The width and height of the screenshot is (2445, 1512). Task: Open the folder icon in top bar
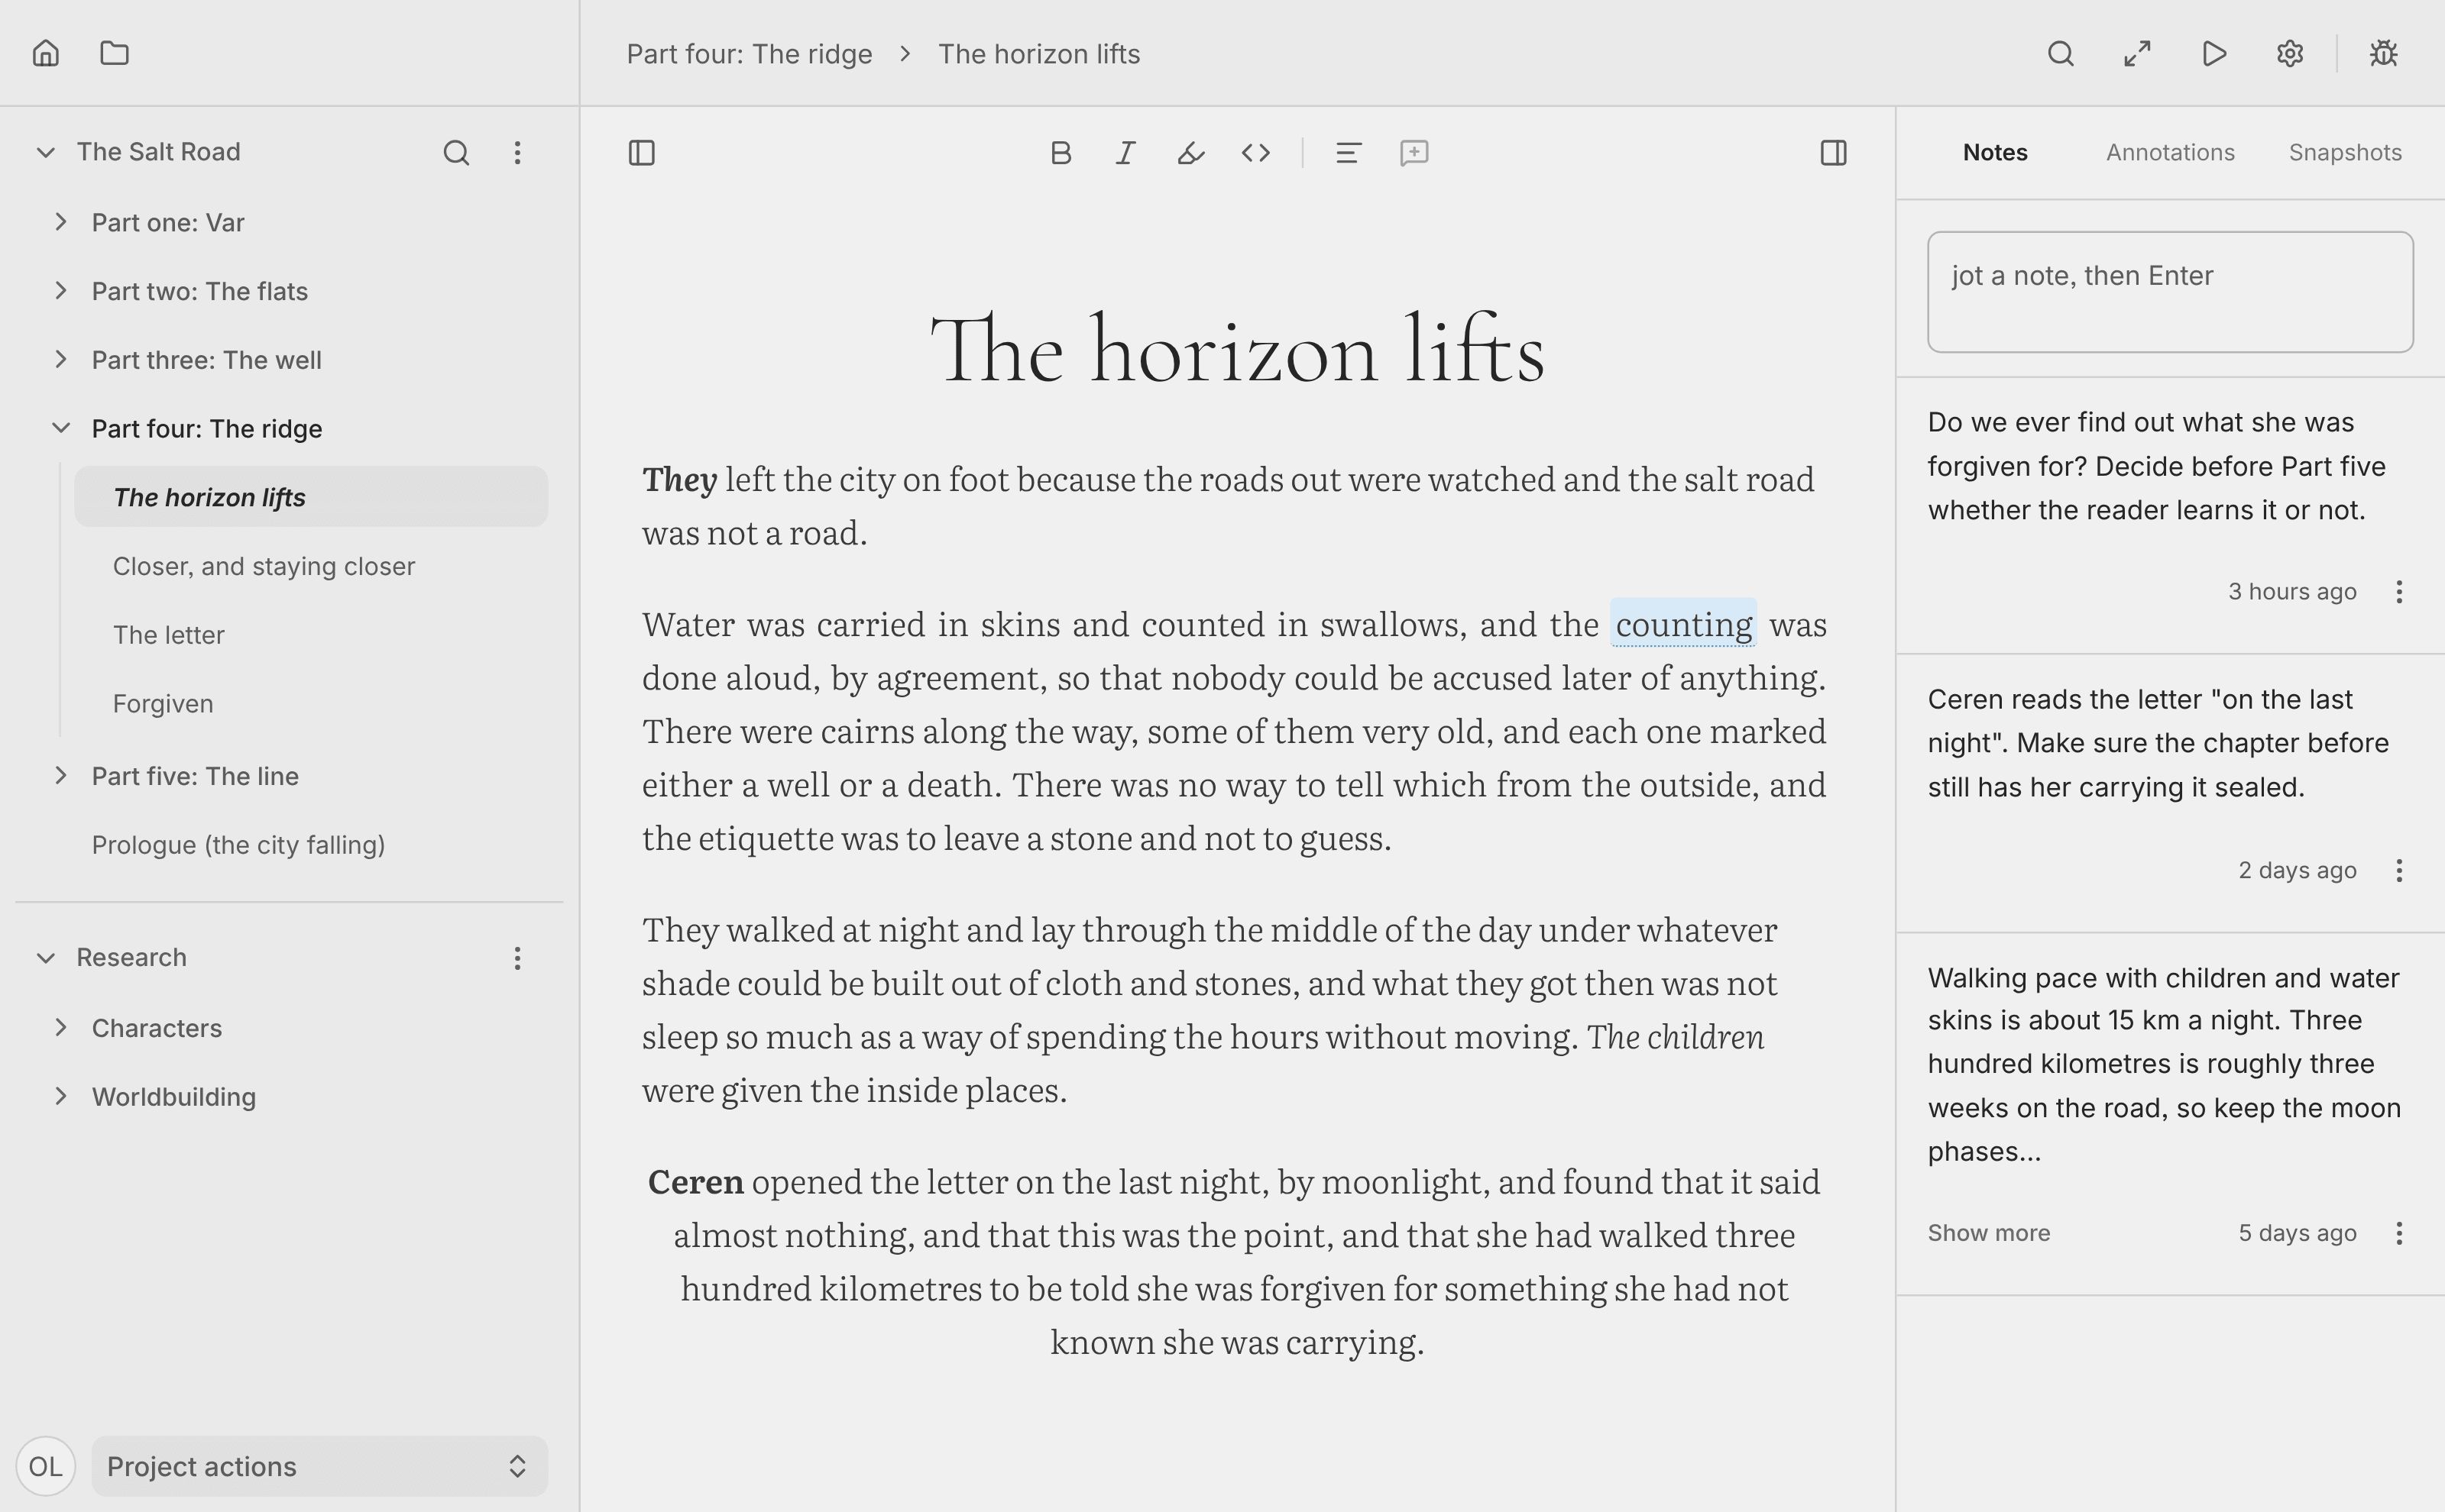coord(115,53)
